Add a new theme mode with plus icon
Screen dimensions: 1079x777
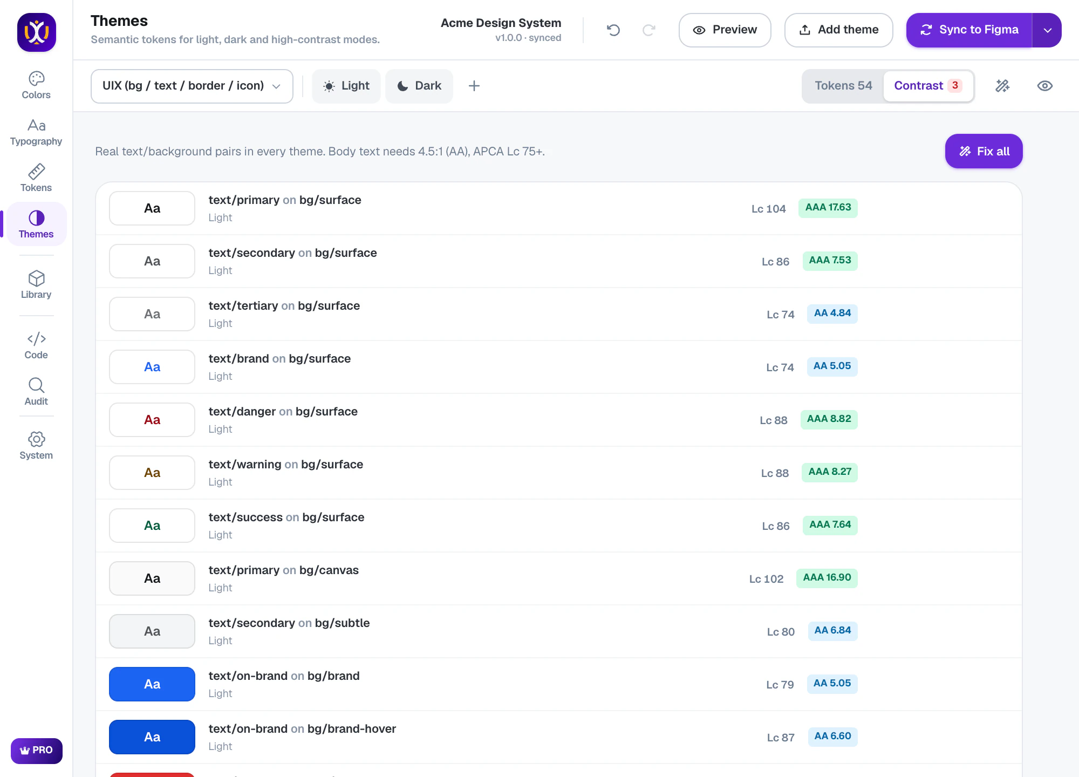(474, 86)
